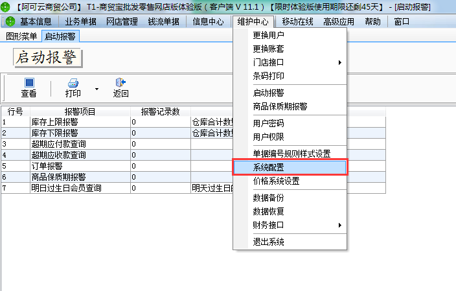Open the 基本信息 menu
Image resolution: width=456 pixels, height=291 pixels.
[x=36, y=21]
